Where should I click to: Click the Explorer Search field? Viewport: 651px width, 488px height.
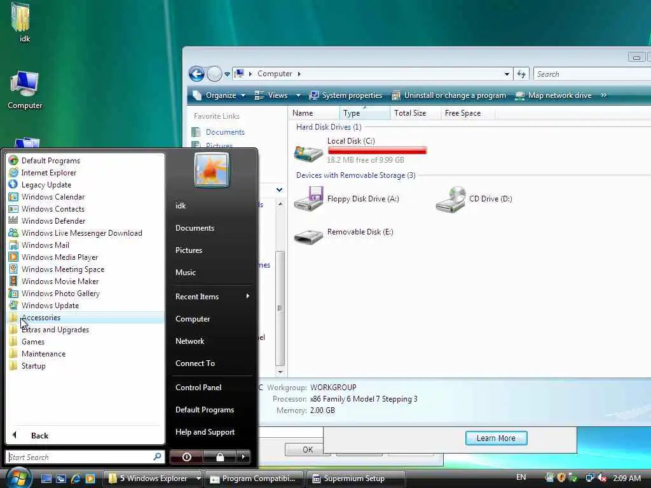pyautogui.click(x=592, y=74)
